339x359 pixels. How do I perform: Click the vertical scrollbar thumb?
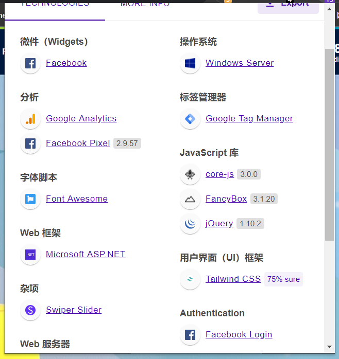[x=329, y=145]
